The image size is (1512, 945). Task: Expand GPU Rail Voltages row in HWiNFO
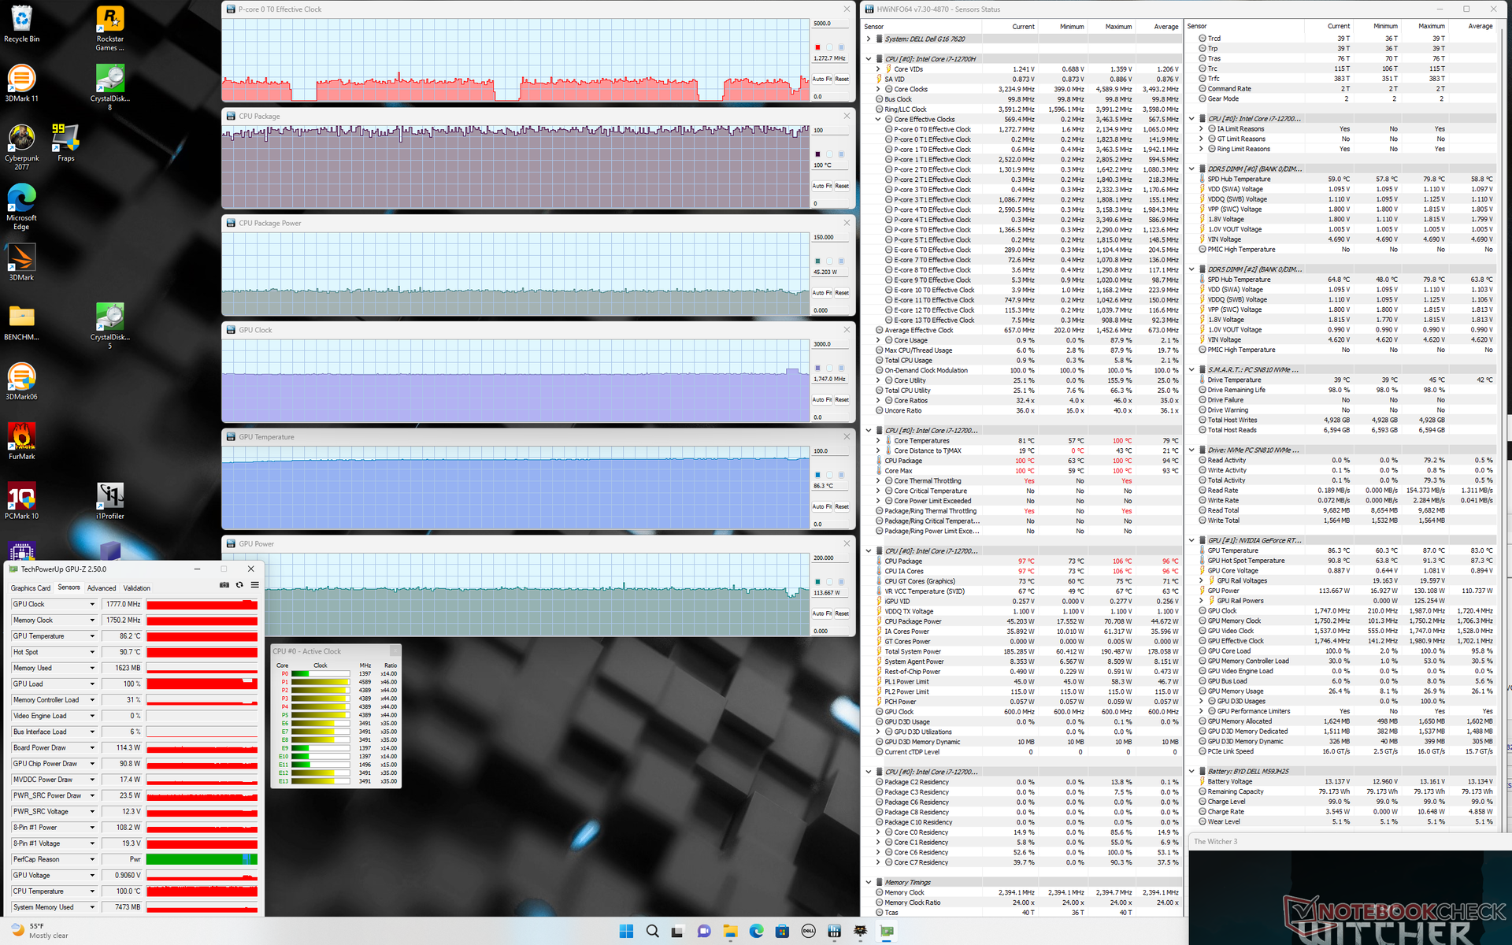[x=1201, y=580]
